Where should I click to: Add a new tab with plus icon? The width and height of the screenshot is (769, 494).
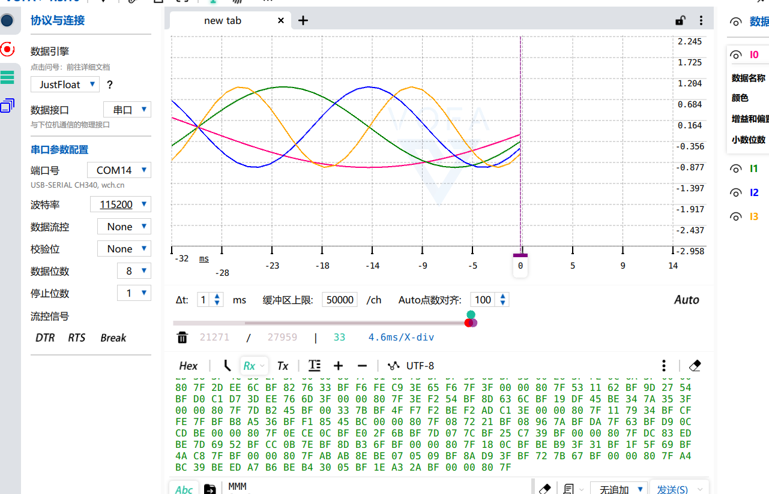tap(303, 20)
